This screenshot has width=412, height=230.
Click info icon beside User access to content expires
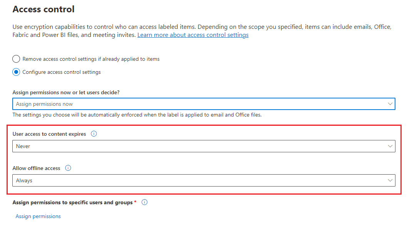point(94,134)
